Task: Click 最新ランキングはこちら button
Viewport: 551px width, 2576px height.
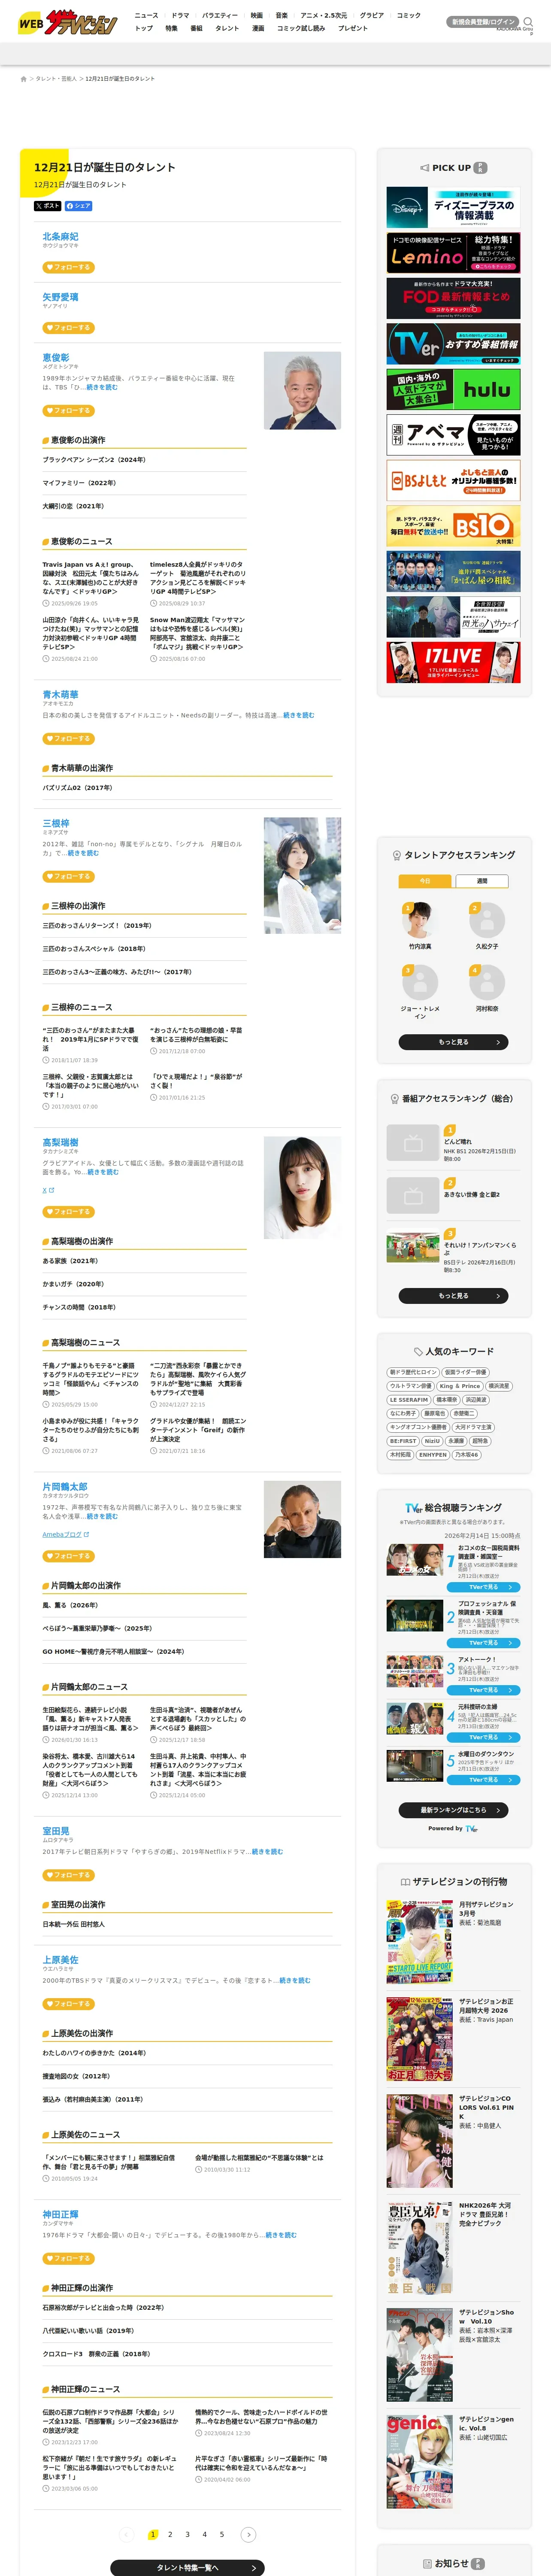Action: coord(453,1810)
